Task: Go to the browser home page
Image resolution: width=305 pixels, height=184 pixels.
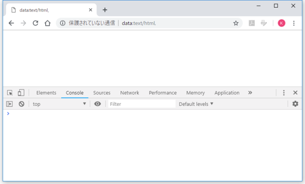Action: [48, 23]
